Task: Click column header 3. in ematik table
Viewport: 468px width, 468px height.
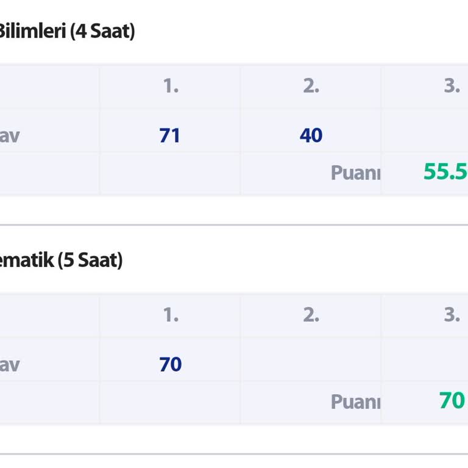Action: coord(452,315)
